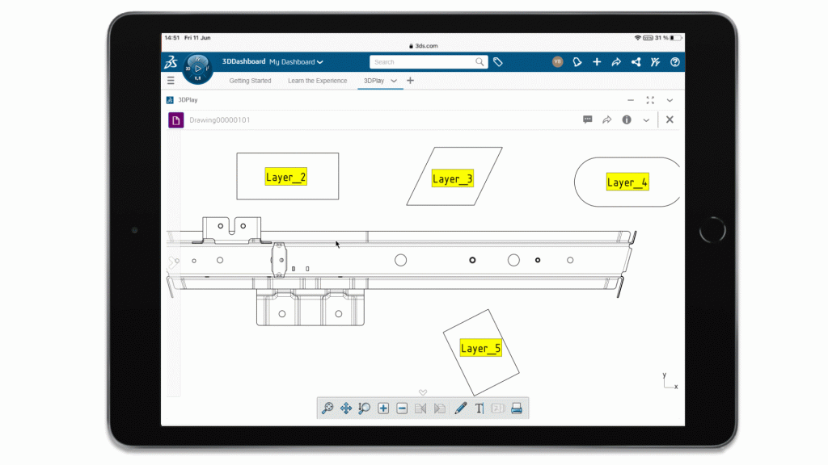Switch to the Getting Started tab
The image size is (828, 465).
tap(250, 81)
